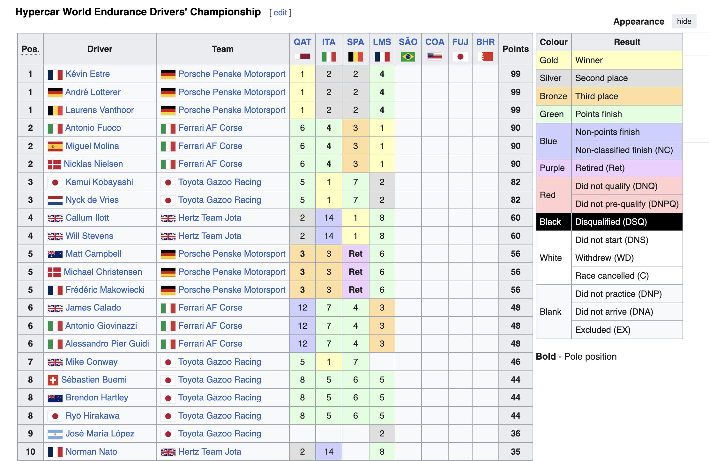Viewport: 709px width, 461px height.
Task: Click the Qatar flag under QAT
Action: [302, 56]
